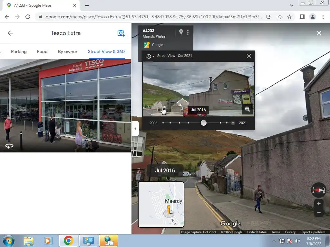
Task: Select the Food tab
Action: 42,51
